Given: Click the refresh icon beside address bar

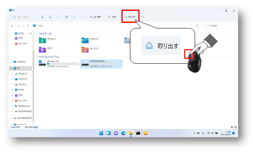Looking at the screenshot, I should (197, 26).
